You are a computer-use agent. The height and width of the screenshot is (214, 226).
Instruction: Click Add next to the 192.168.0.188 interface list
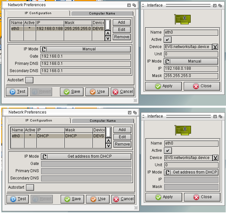(121, 22)
